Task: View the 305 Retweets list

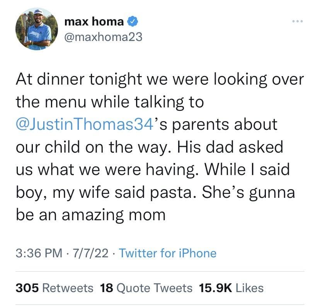Action: (54, 288)
